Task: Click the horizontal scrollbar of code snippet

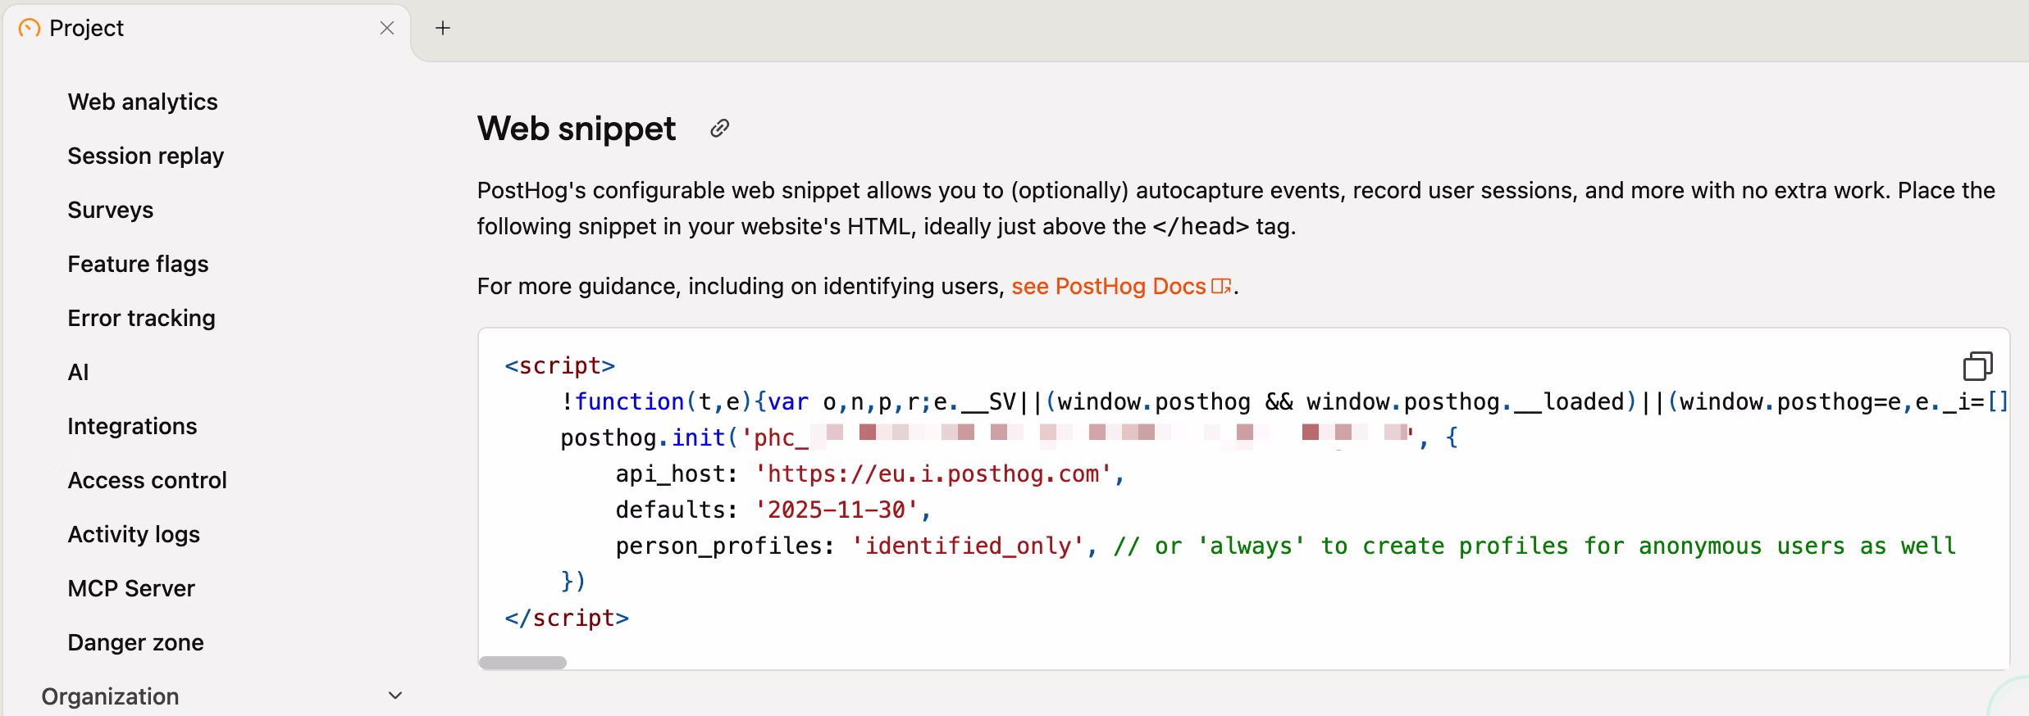Action: pyautogui.click(x=522, y=663)
